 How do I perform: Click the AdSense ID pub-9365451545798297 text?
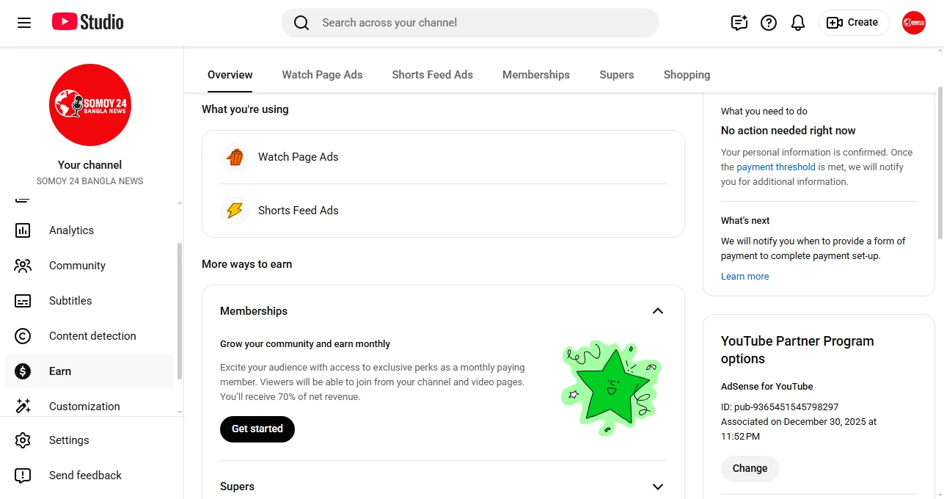pos(780,407)
